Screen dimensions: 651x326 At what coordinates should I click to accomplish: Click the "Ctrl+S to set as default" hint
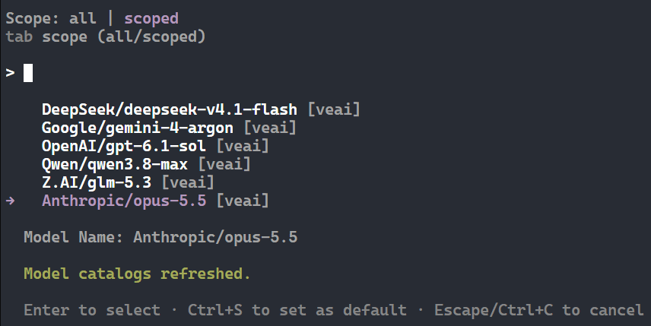tap(297, 310)
